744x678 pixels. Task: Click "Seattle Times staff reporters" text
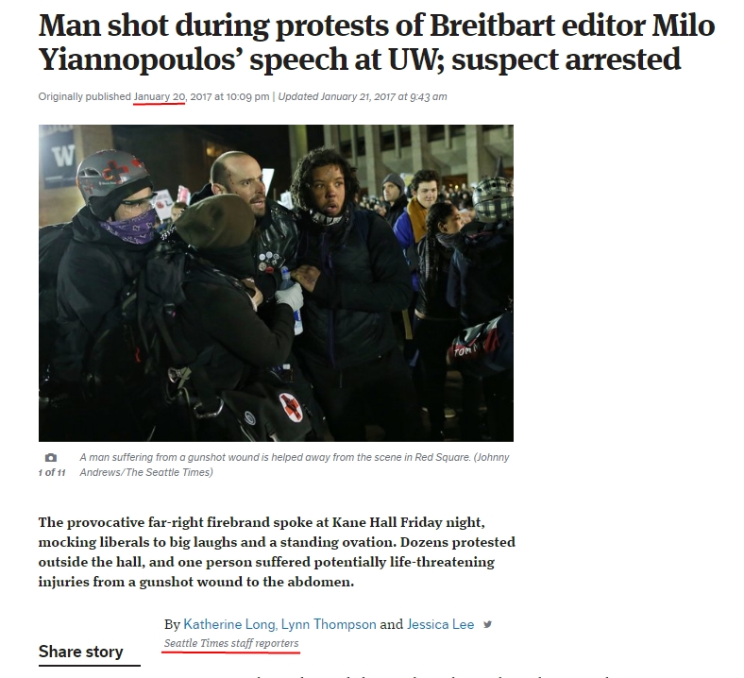tap(231, 643)
